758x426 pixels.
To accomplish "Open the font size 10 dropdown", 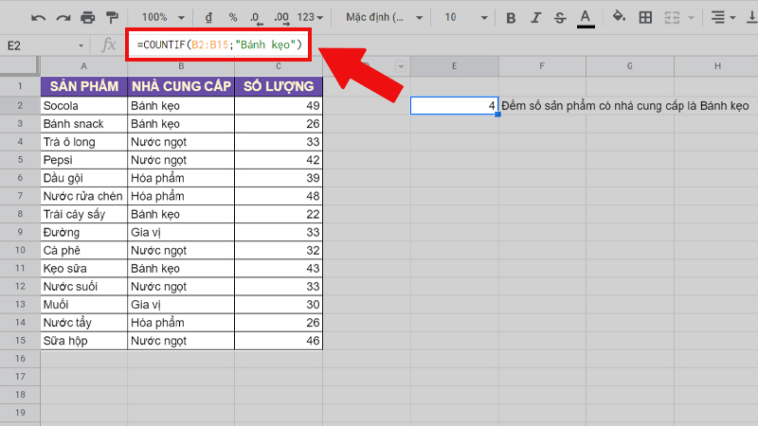I will 463,17.
